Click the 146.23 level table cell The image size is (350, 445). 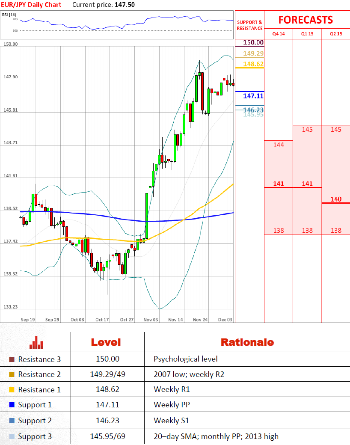click(x=107, y=420)
